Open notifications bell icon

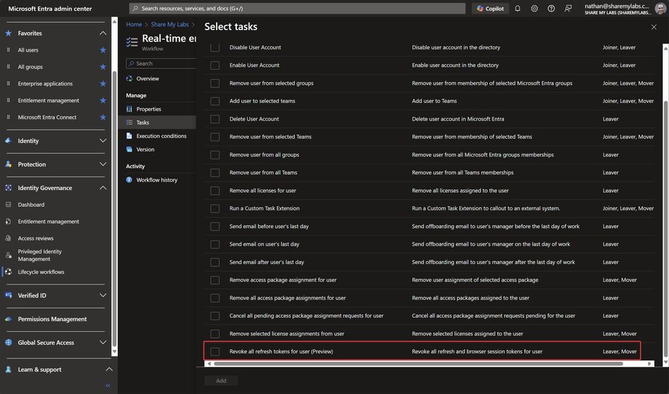coord(518,9)
